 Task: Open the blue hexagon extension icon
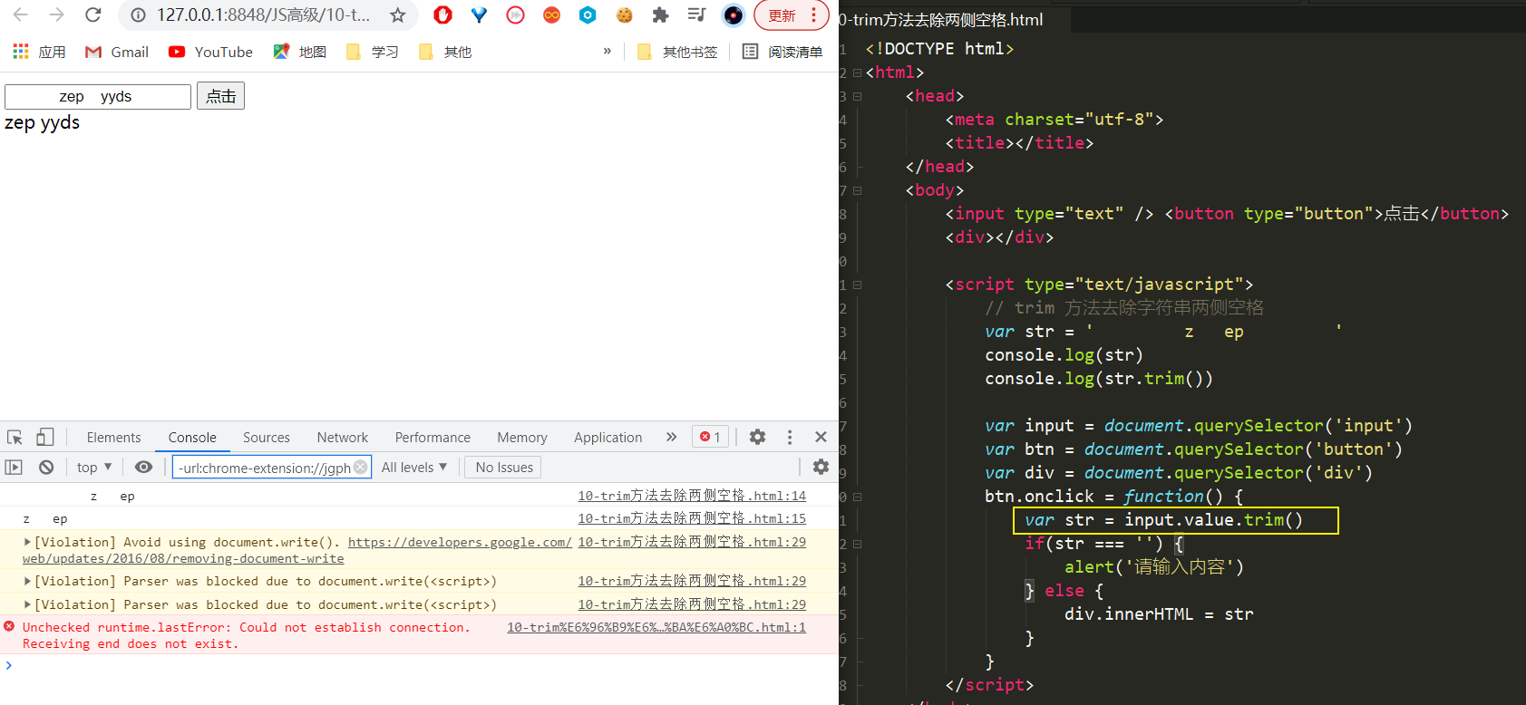pos(588,14)
